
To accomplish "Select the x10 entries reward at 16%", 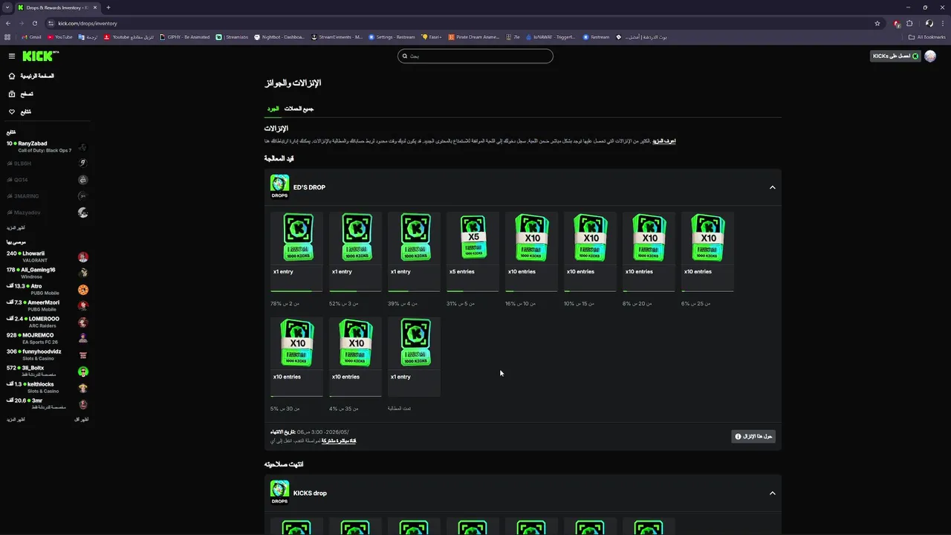I will pyautogui.click(x=531, y=251).
